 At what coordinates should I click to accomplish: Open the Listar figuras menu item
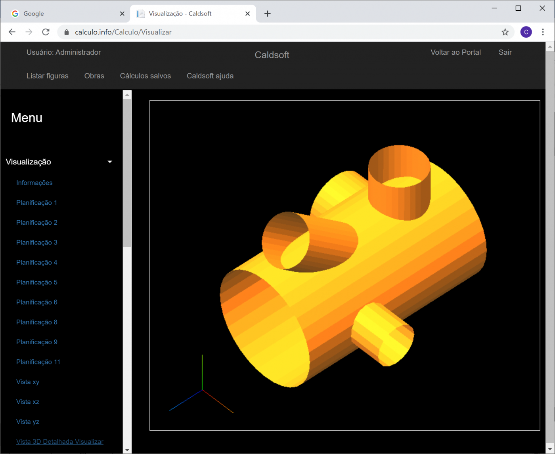pyautogui.click(x=47, y=76)
